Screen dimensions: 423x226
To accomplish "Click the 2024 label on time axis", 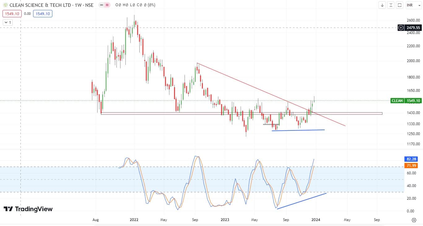I will (316, 220).
